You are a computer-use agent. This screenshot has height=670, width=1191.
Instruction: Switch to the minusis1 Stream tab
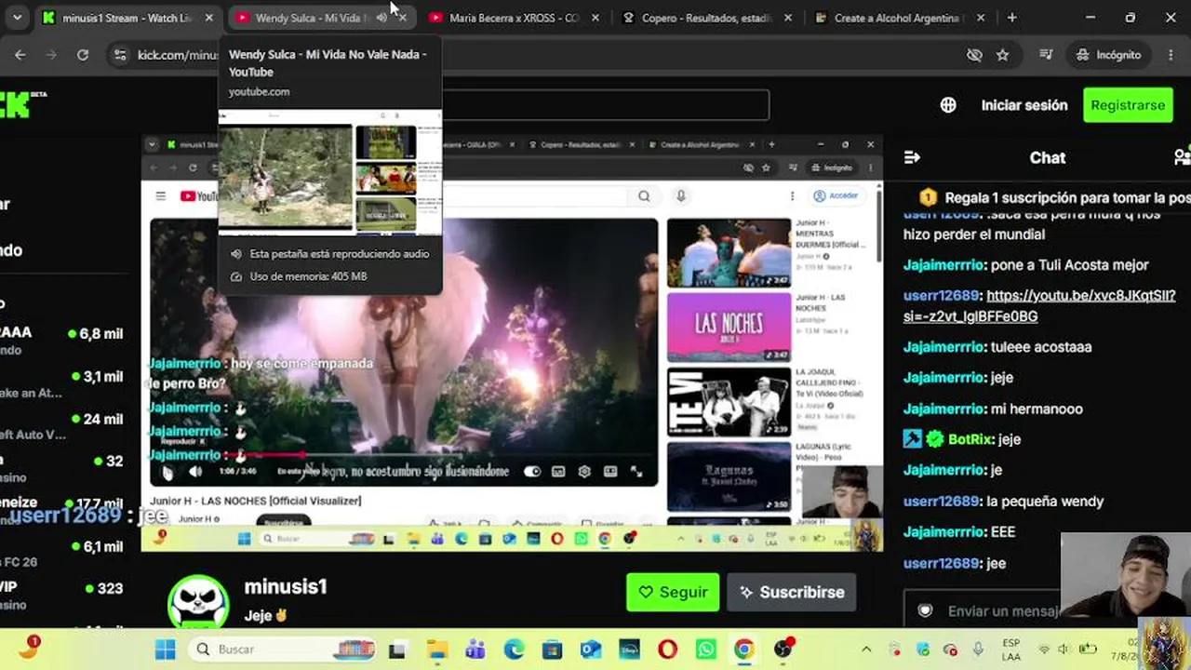[x=128, y=18]
